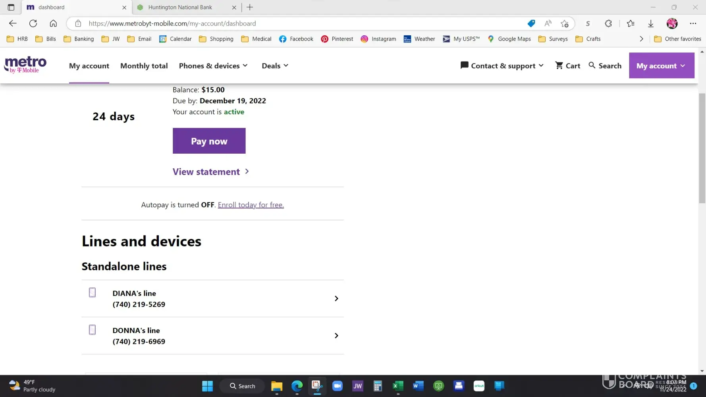Open the weather widget showing 49°F
Screen dimensions: 706x397
(33, 386)
